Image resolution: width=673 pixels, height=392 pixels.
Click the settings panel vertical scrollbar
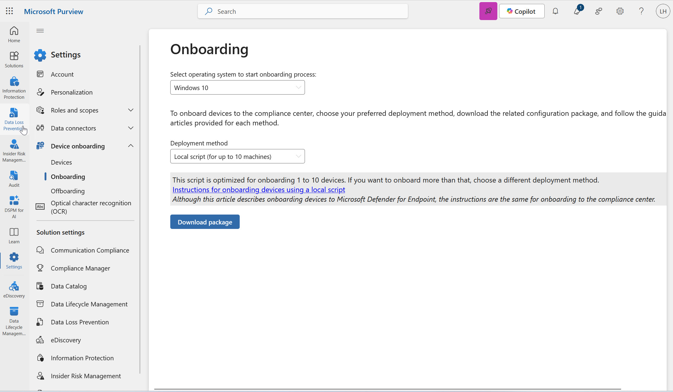140,209
